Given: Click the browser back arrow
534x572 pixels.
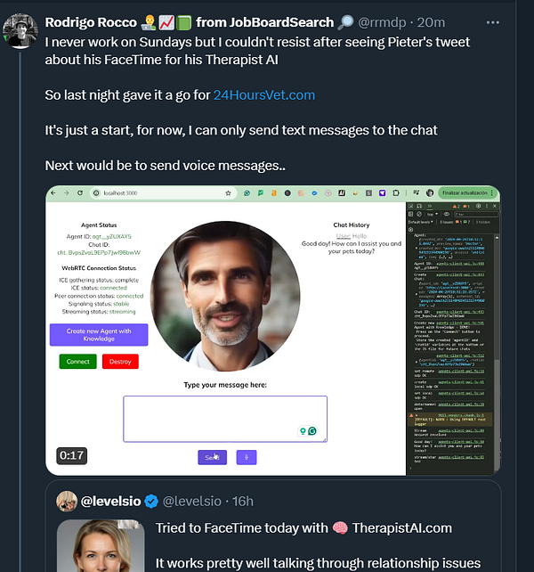Looking at the screenshot, I should pos(53,193).
